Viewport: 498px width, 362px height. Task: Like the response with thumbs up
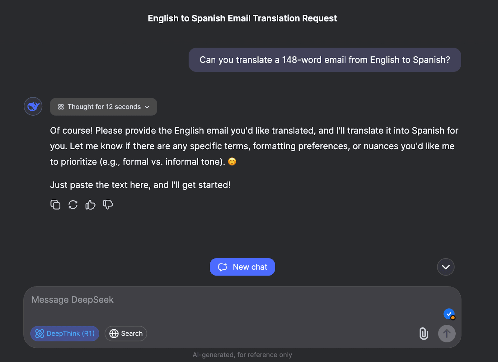(91, 205)
